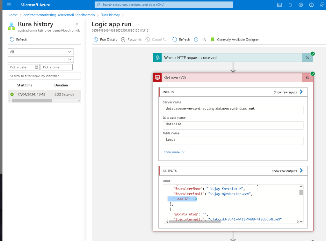Open portal settings gear
Screen dimensions: 326x241
(301, 5)
